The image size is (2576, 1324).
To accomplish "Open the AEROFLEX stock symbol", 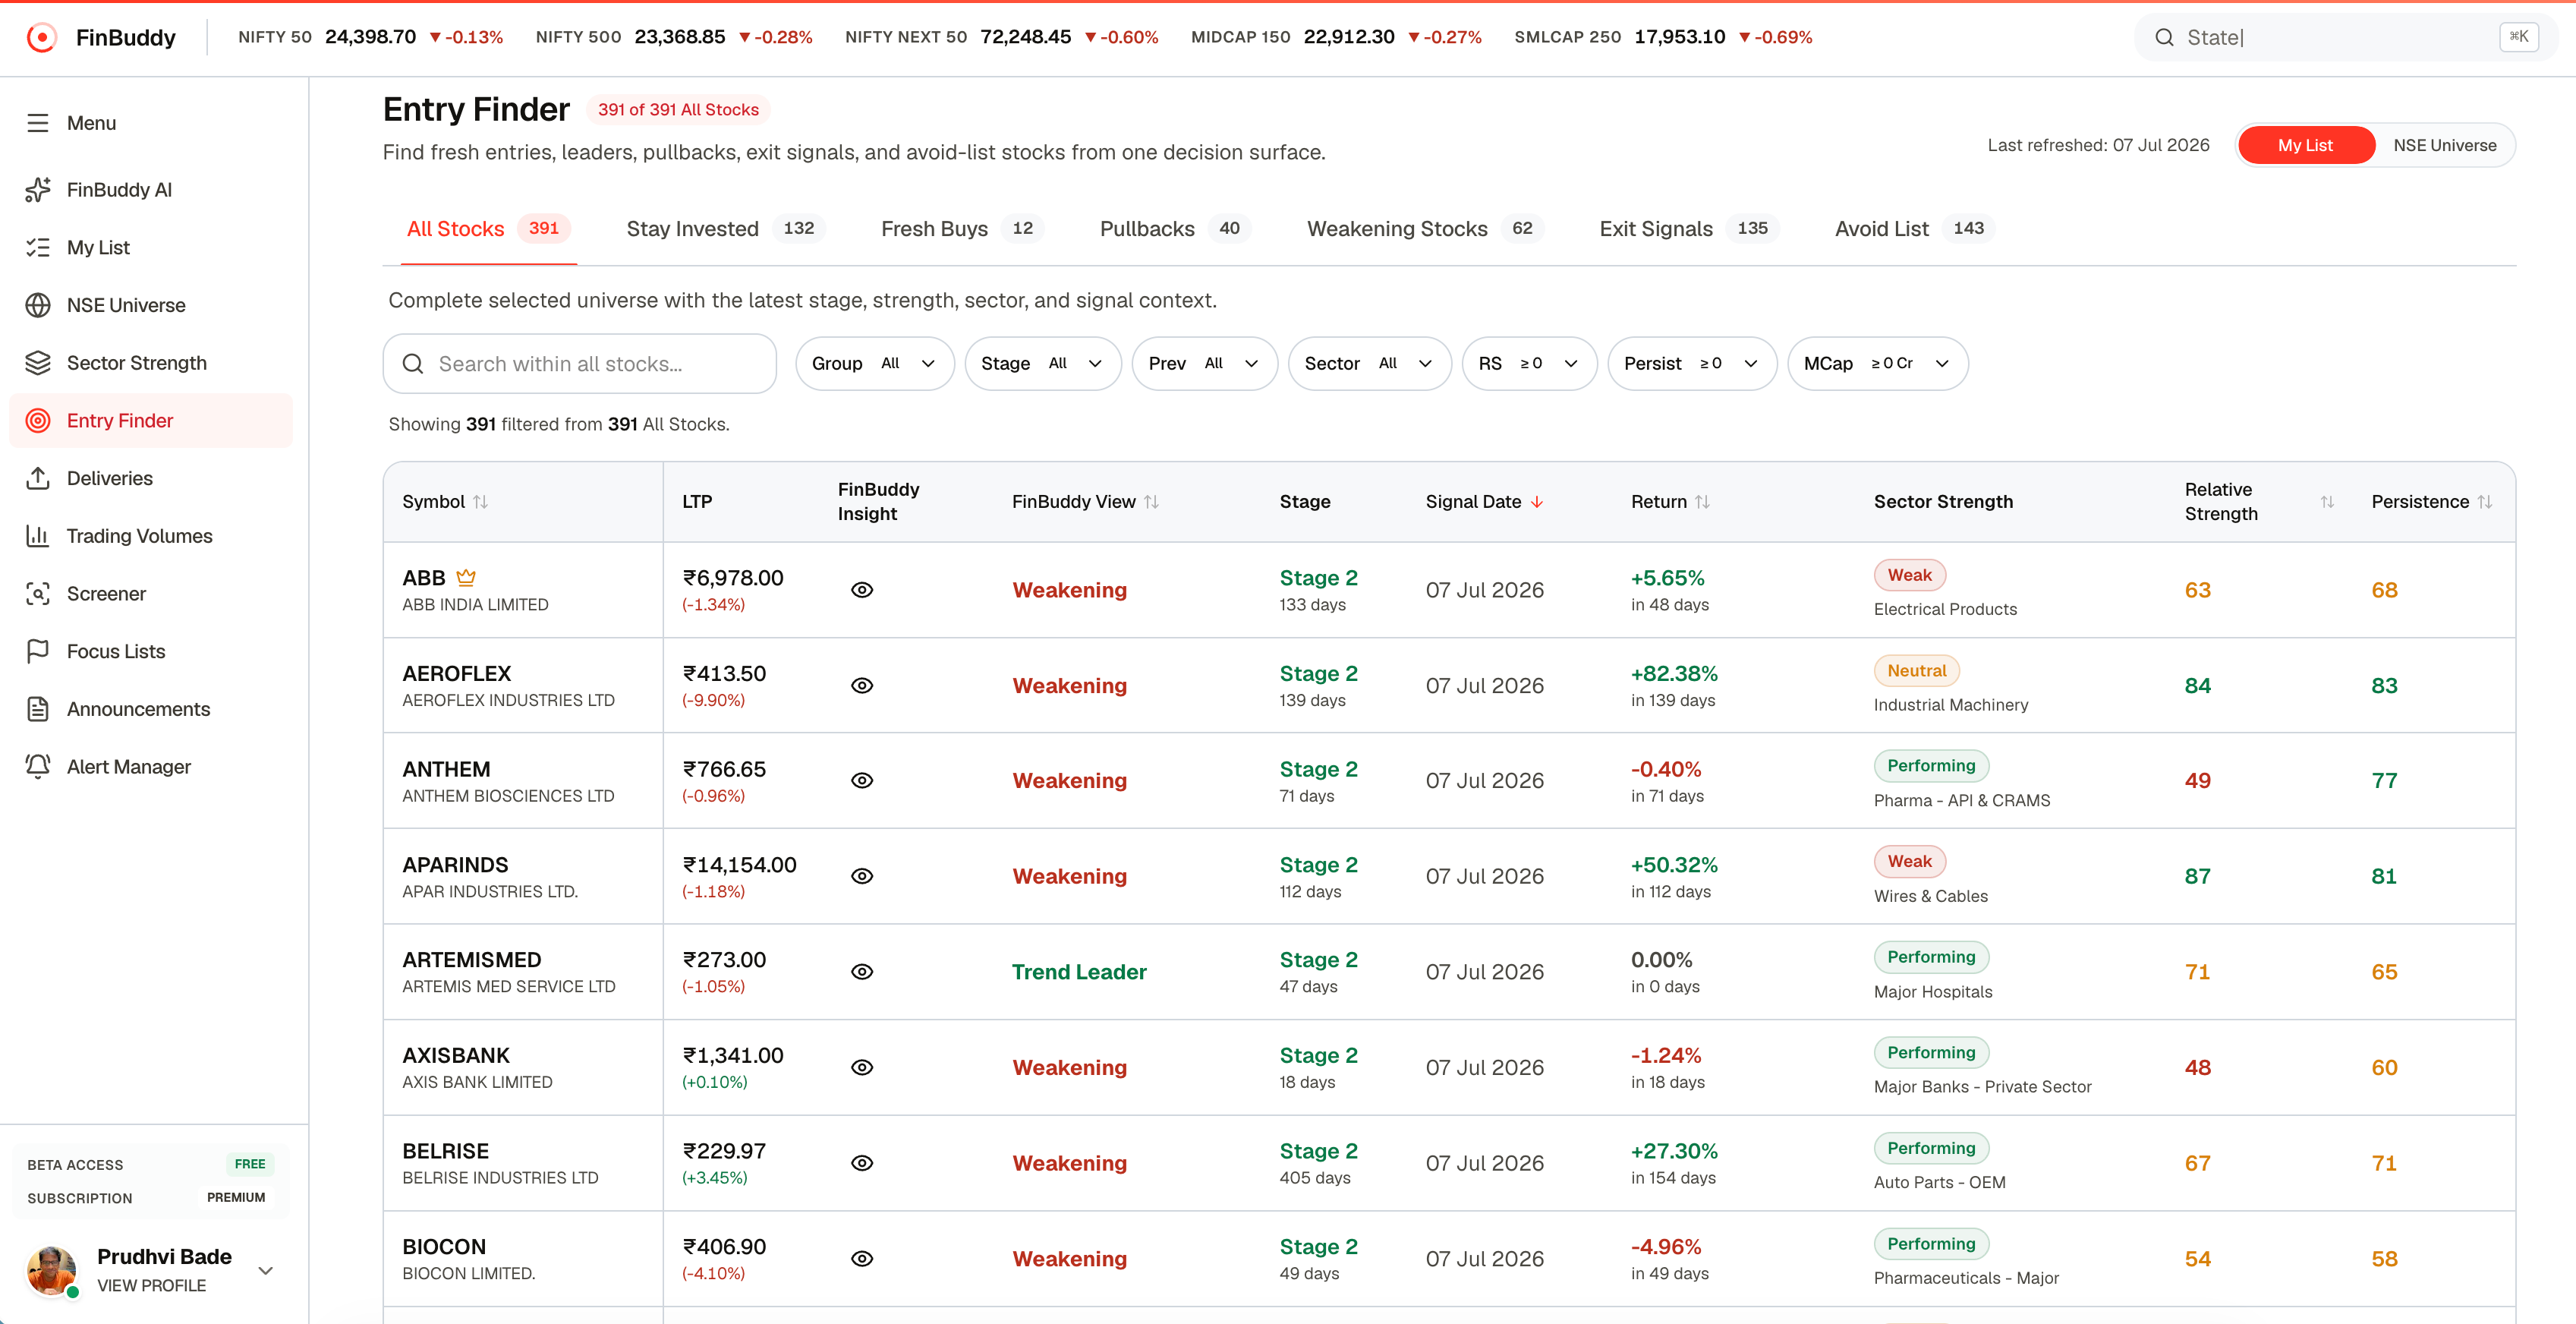I will coord(457,674).
